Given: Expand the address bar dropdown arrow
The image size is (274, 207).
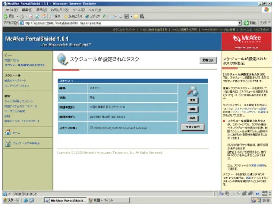Looking at the screenshot, I should click(240, 23).
